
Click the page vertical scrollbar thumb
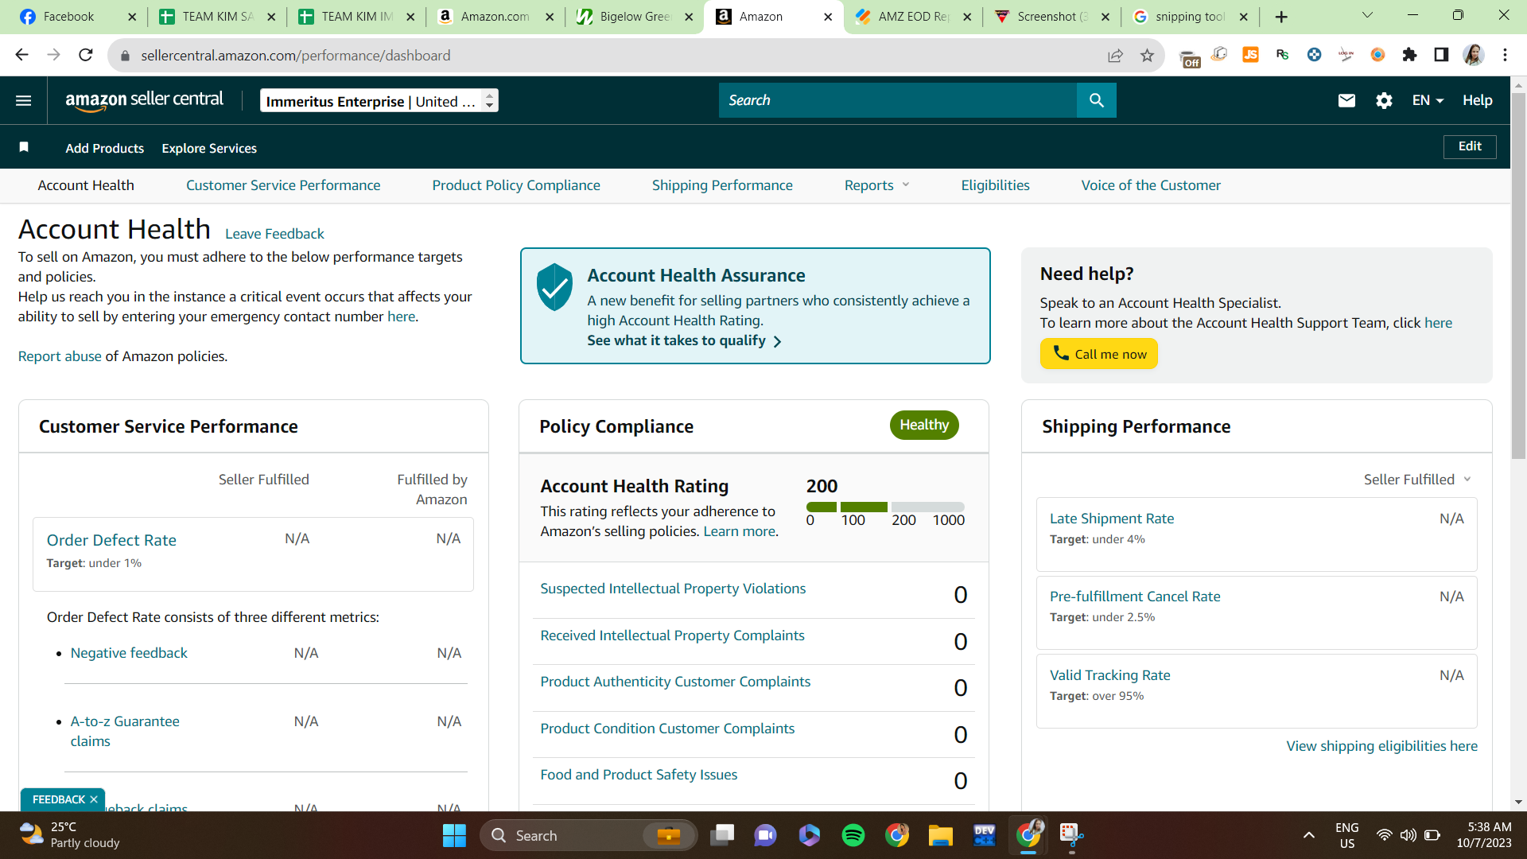[1518, 274]
